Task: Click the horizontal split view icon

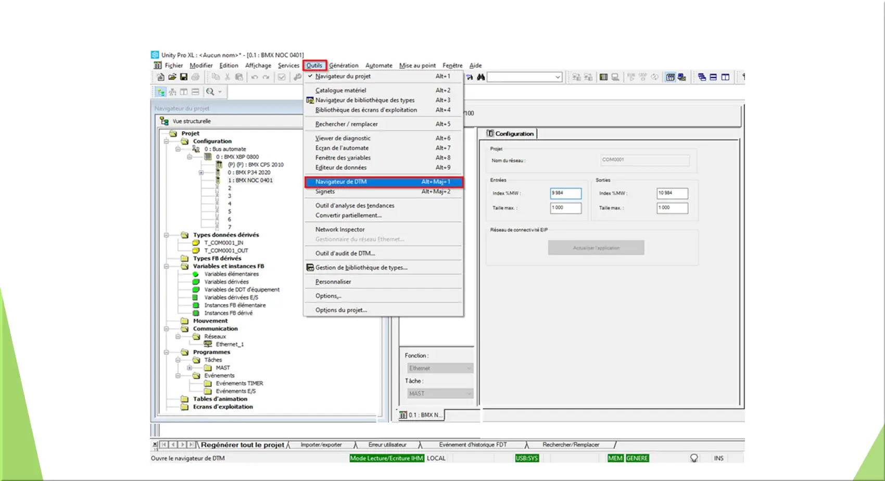Action: click(x=195, y=92)
